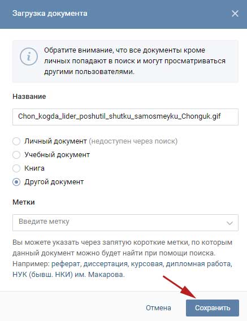
Task: Click the Загрузка документа header title
Action: pos(50,14)
